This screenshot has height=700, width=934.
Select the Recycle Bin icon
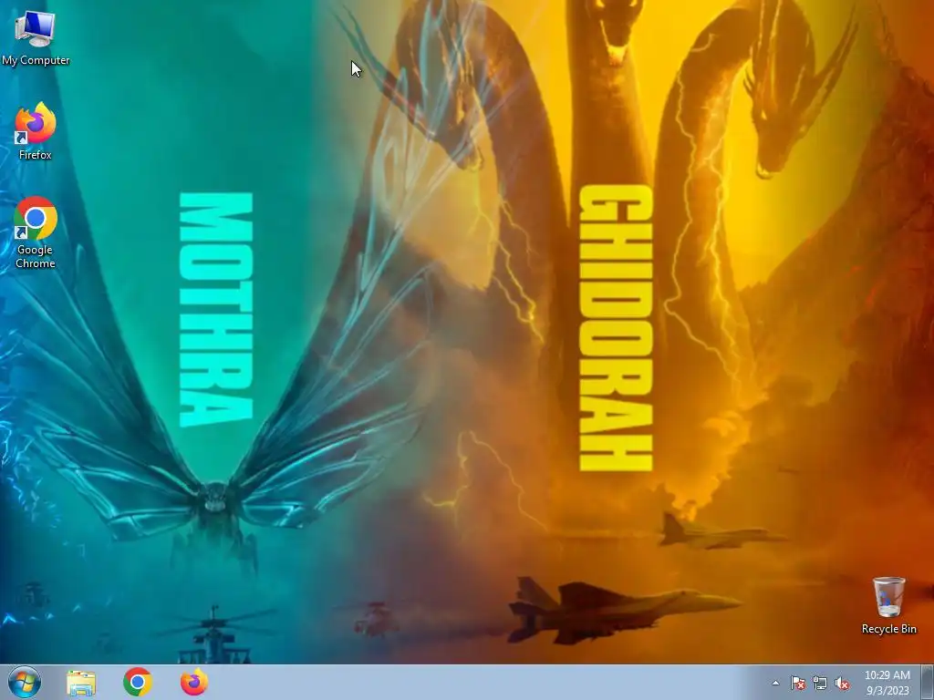888,605
